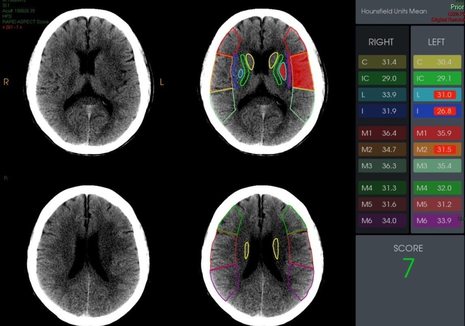Screen dimensions: 465x326
Task: Click the right IC 29.0 cell
Action: (x=382, y=78)
